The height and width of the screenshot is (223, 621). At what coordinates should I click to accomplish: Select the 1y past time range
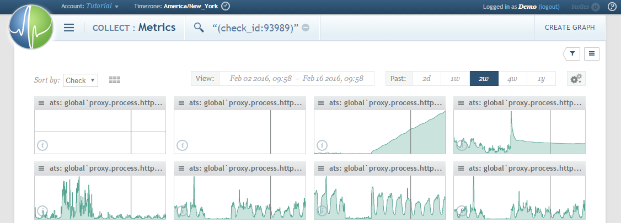[x=541, y=79]
